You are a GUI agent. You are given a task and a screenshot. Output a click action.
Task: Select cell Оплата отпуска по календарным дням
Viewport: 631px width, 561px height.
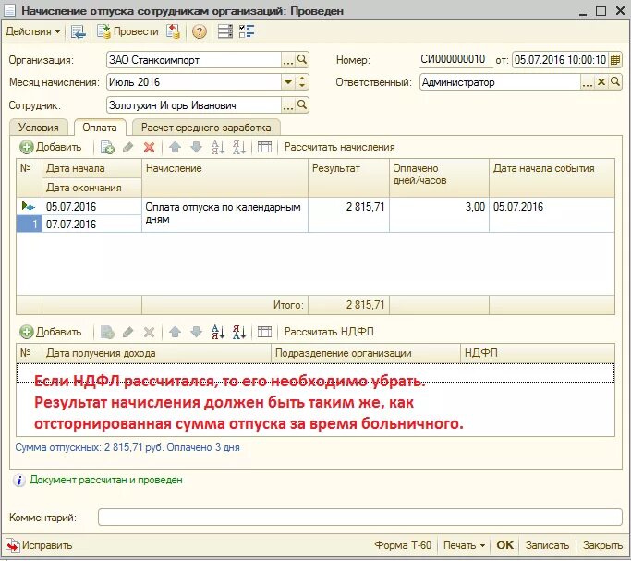tap(224, 214)
